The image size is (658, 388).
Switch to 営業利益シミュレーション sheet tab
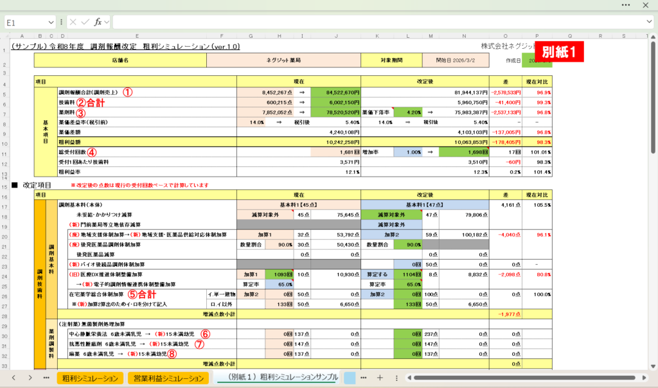168,377
